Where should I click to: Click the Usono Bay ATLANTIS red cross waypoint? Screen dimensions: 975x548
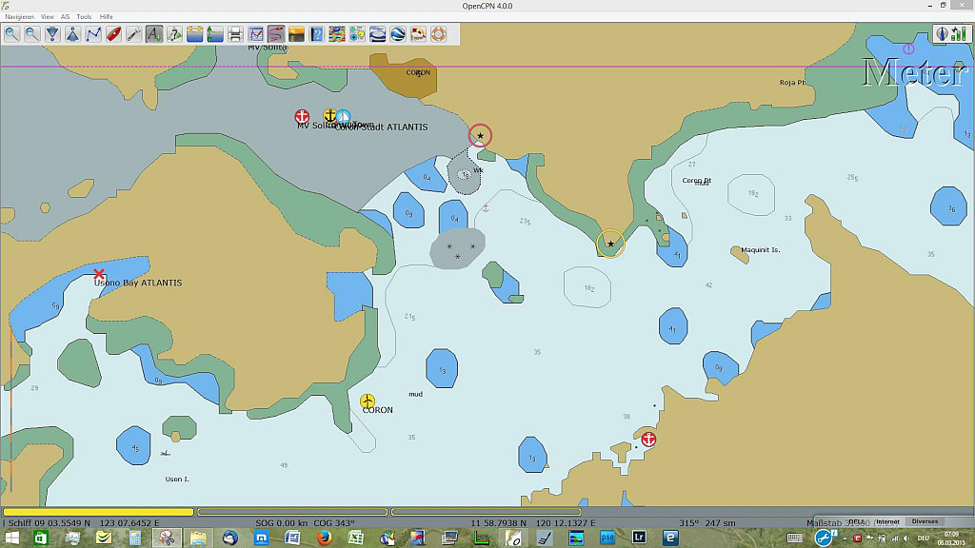[x=99, y=274]
